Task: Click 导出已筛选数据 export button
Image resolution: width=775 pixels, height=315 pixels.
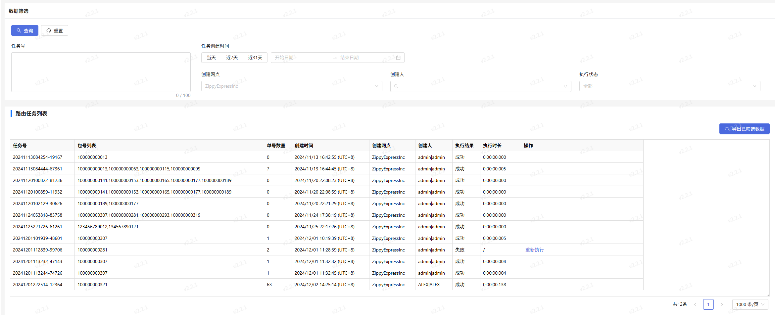Action: [744, 129]
